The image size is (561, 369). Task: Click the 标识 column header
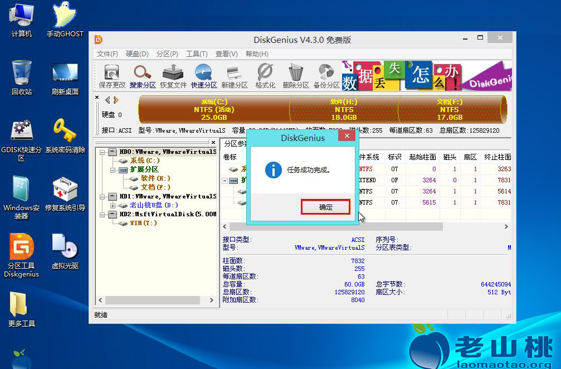pyautogui.click(x=394, y=157)
